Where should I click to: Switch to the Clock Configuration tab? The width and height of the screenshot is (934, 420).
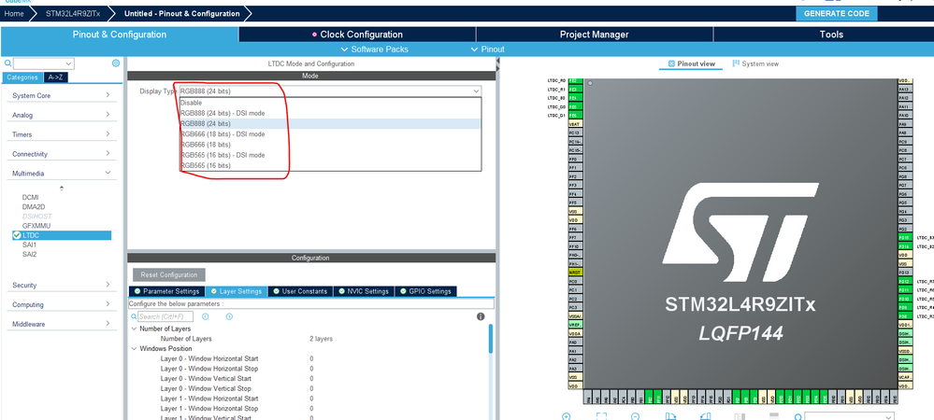tap(357, 35)
